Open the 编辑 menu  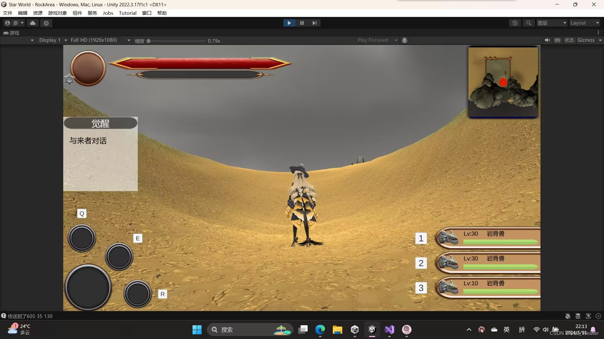click(23, 13)
